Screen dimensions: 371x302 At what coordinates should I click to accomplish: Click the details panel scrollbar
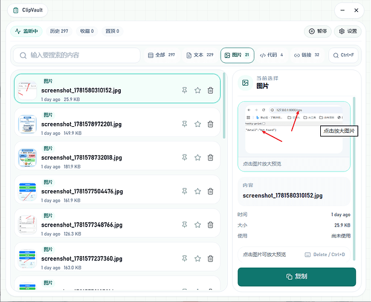(354, 179)
